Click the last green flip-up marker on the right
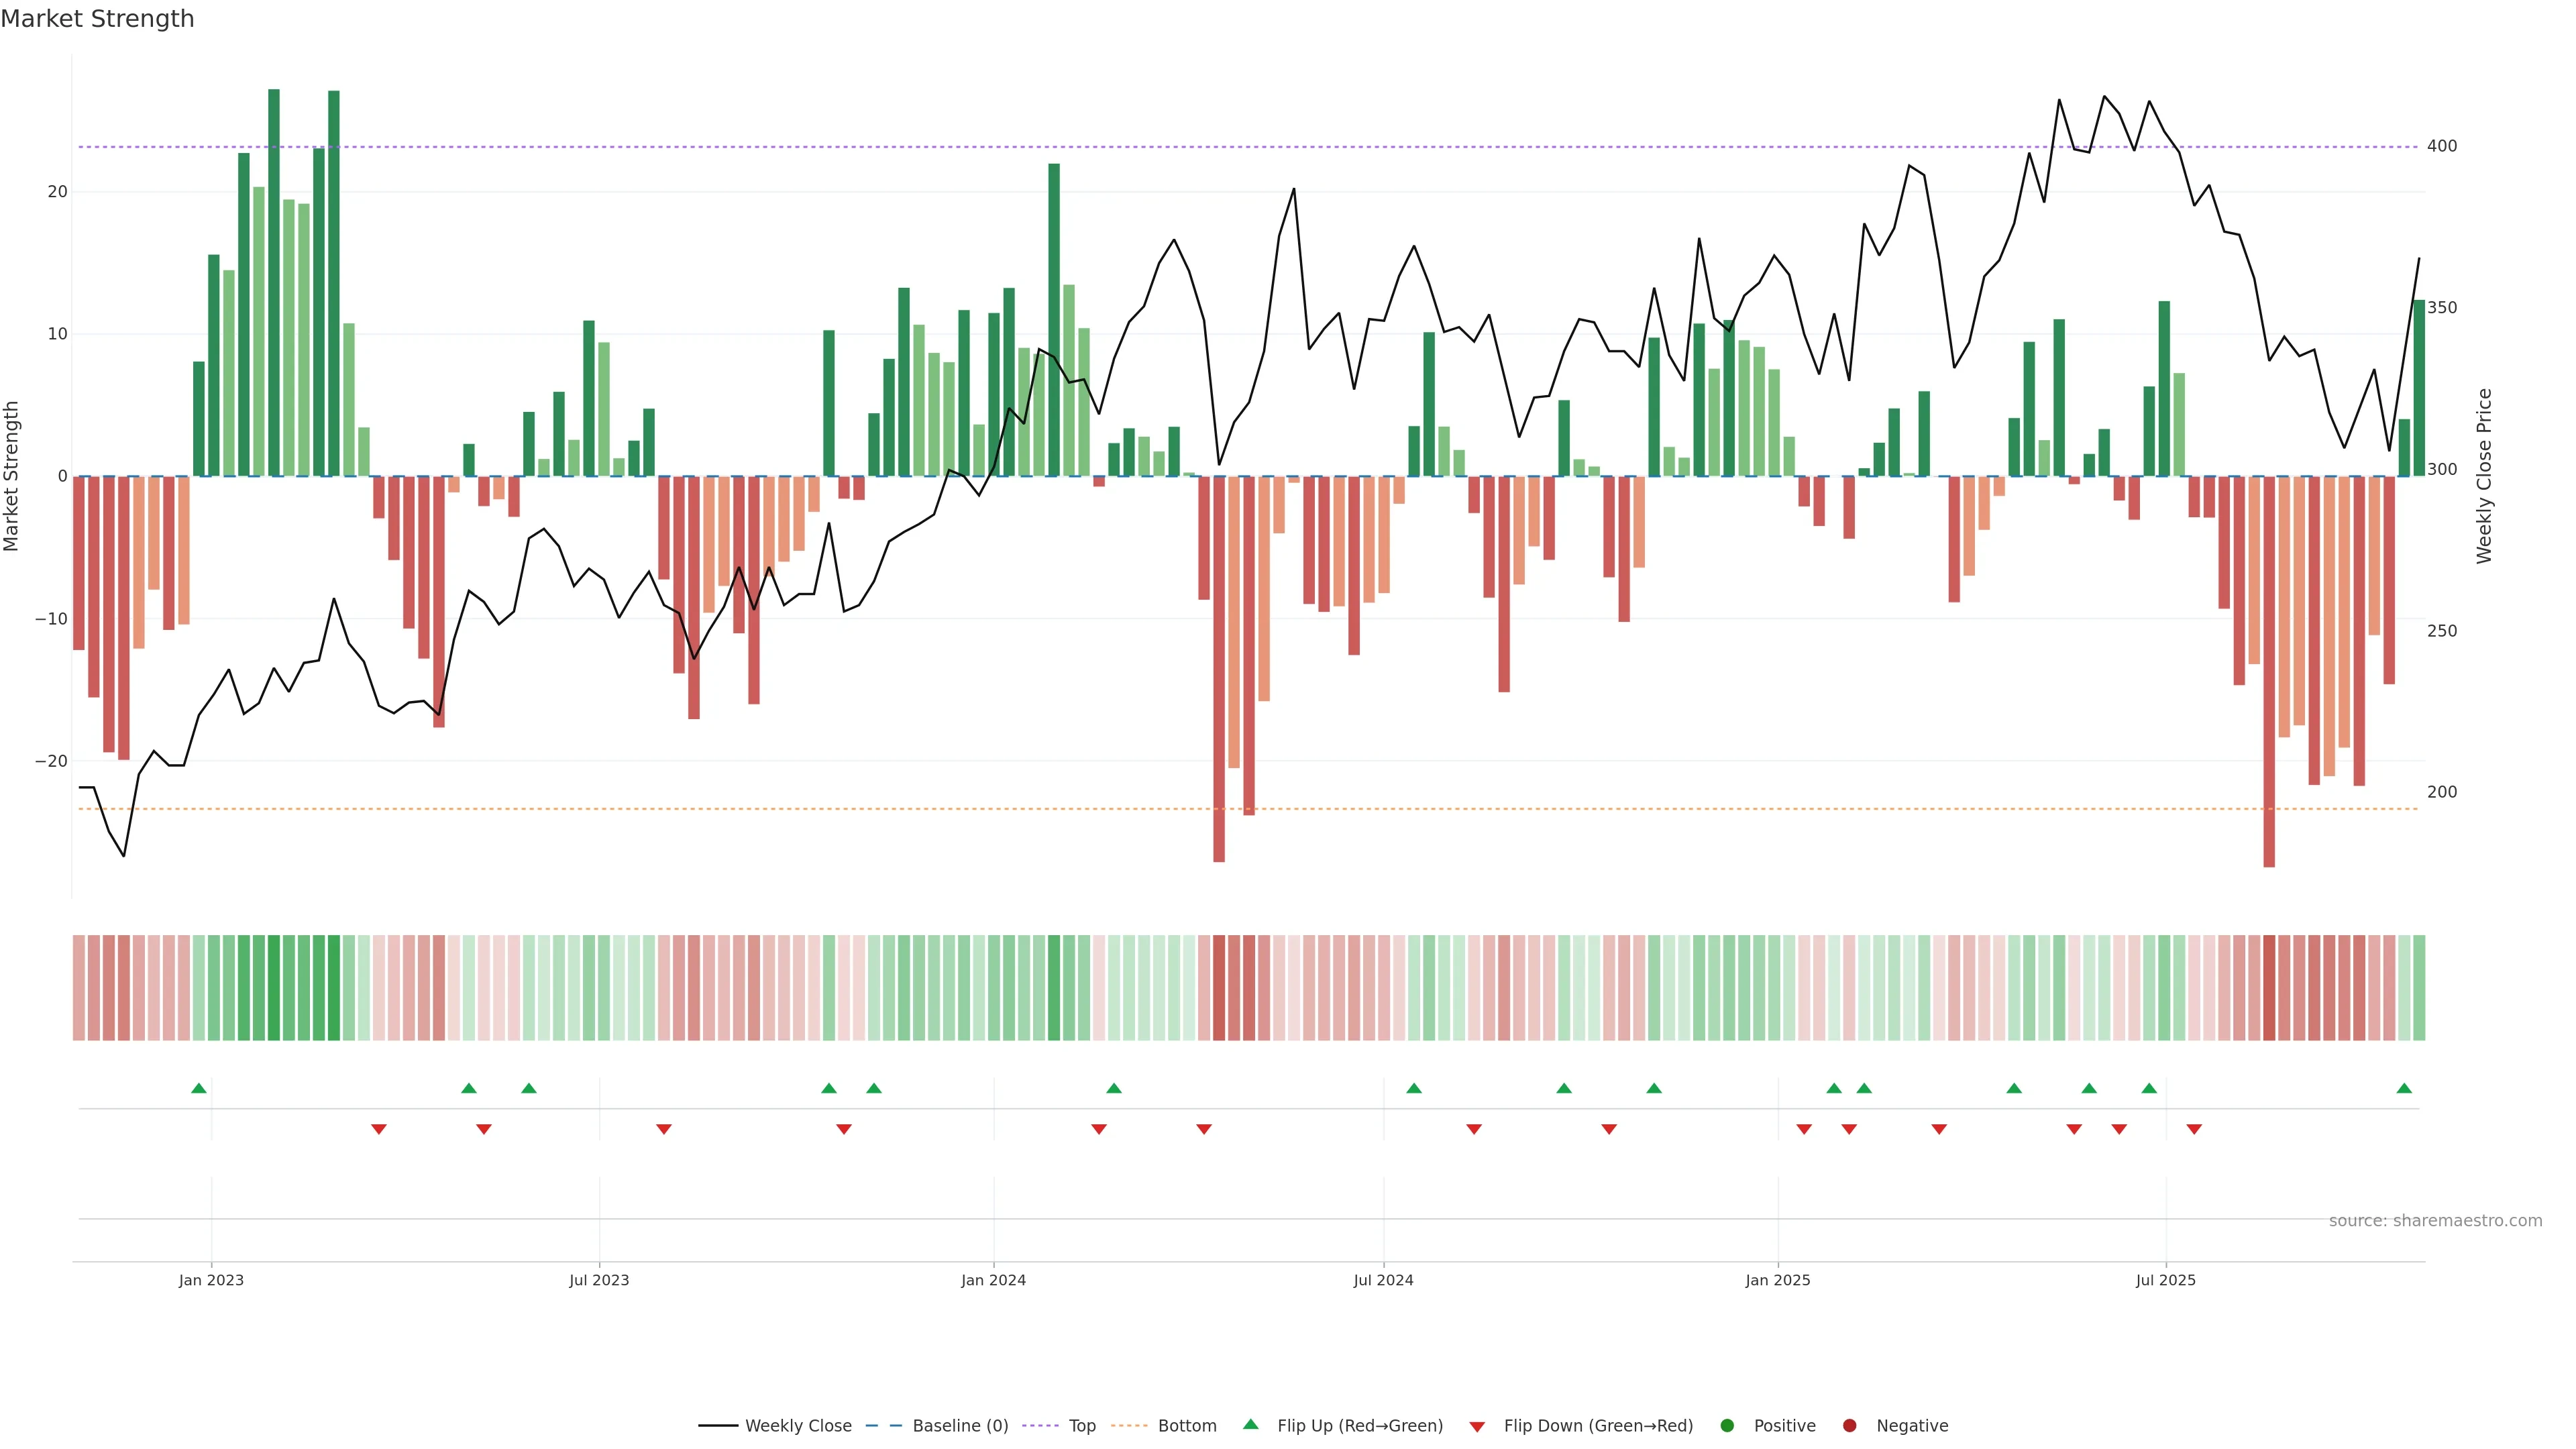2576x1449 pixels. 2404,1088
